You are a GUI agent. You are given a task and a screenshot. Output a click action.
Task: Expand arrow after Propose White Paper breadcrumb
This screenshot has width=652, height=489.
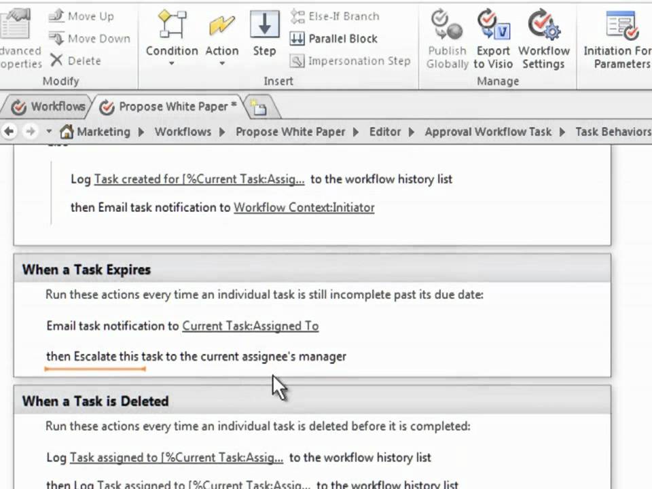pyautogui.click(x=356, y=132)
